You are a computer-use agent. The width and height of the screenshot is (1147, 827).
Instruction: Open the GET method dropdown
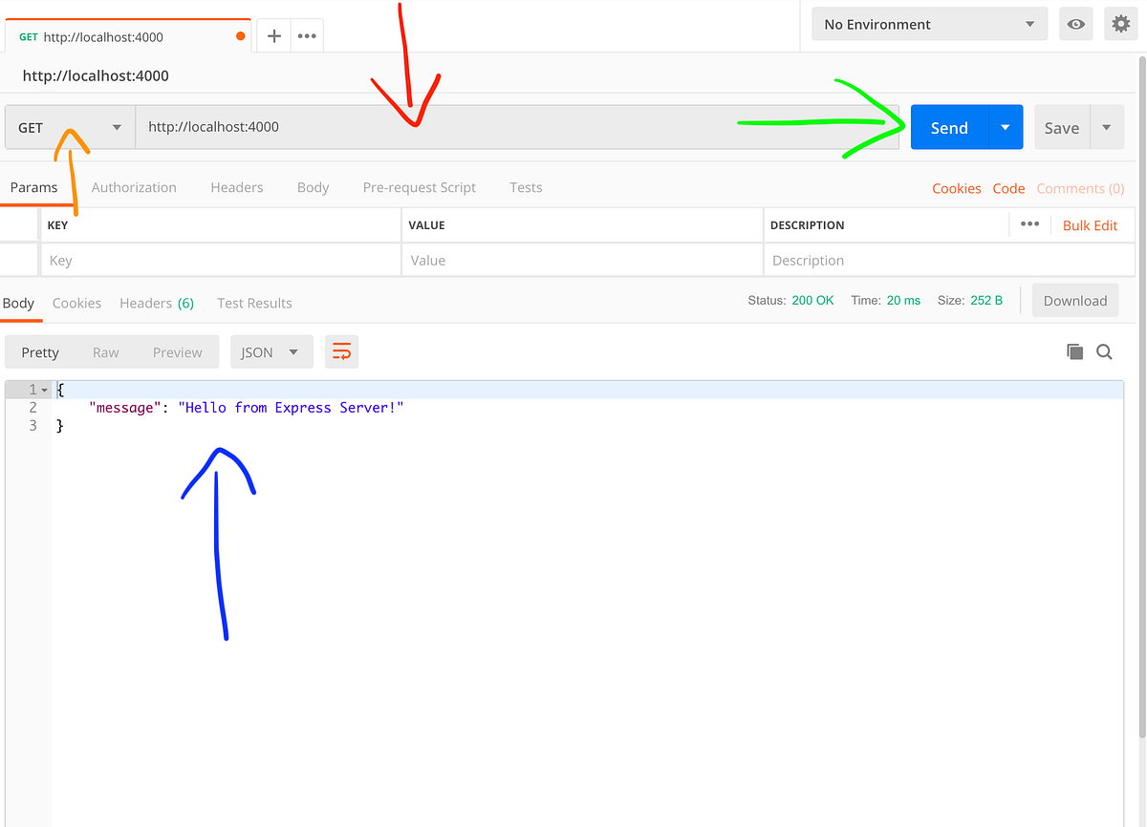[68, 126]
